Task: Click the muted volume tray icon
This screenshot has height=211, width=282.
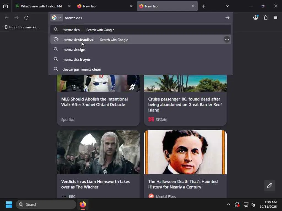Action: point(253,204)
